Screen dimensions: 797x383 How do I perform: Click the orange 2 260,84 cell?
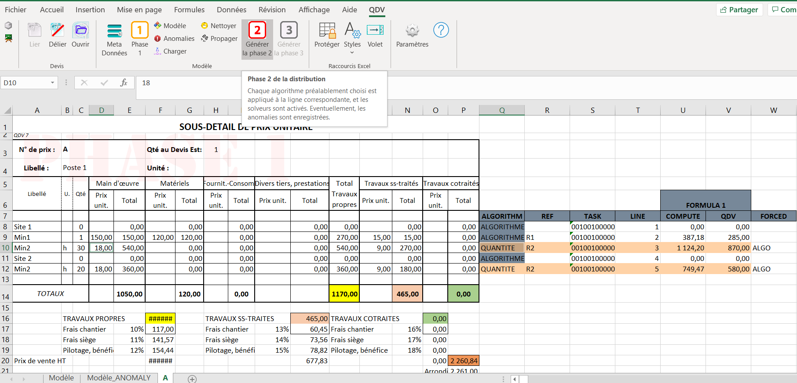click(464, 361)
